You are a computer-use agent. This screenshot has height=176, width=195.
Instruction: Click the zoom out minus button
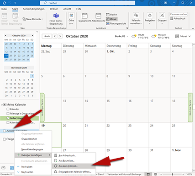pyautogui.click(x=161, y=174)
